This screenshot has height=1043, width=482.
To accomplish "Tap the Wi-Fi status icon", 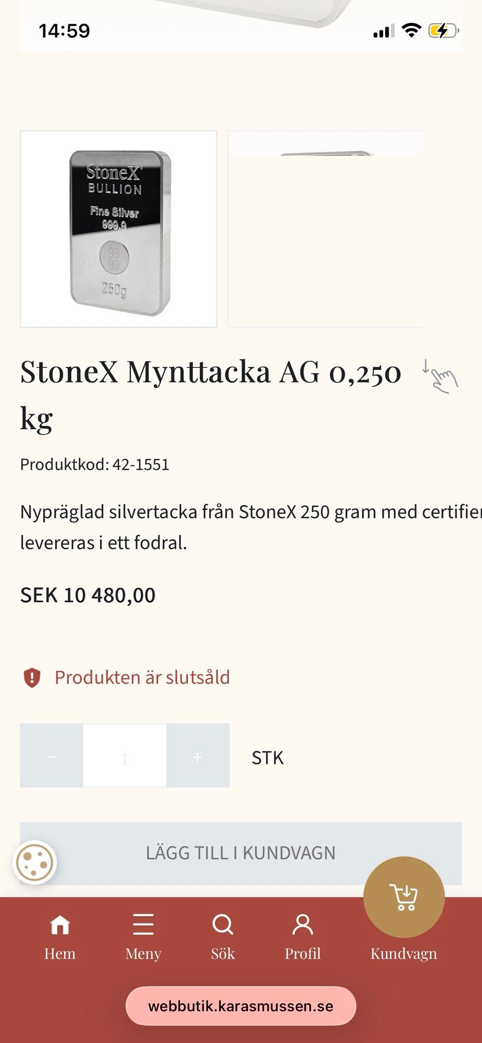I will (x=412, y=31).
